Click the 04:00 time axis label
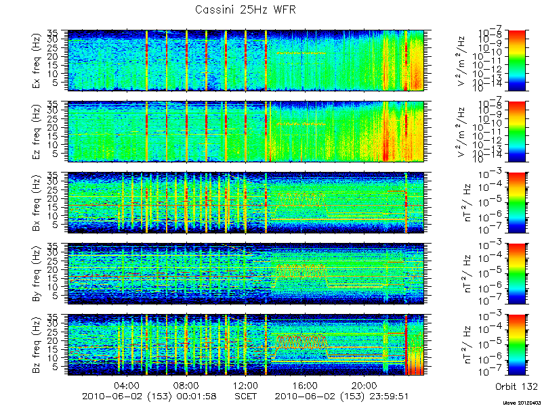This screenshot has width=542, height=406. (x=127, y=385)
